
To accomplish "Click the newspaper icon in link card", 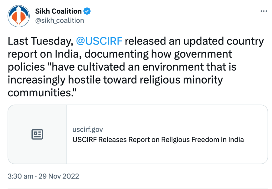I will tap(37, 134).
